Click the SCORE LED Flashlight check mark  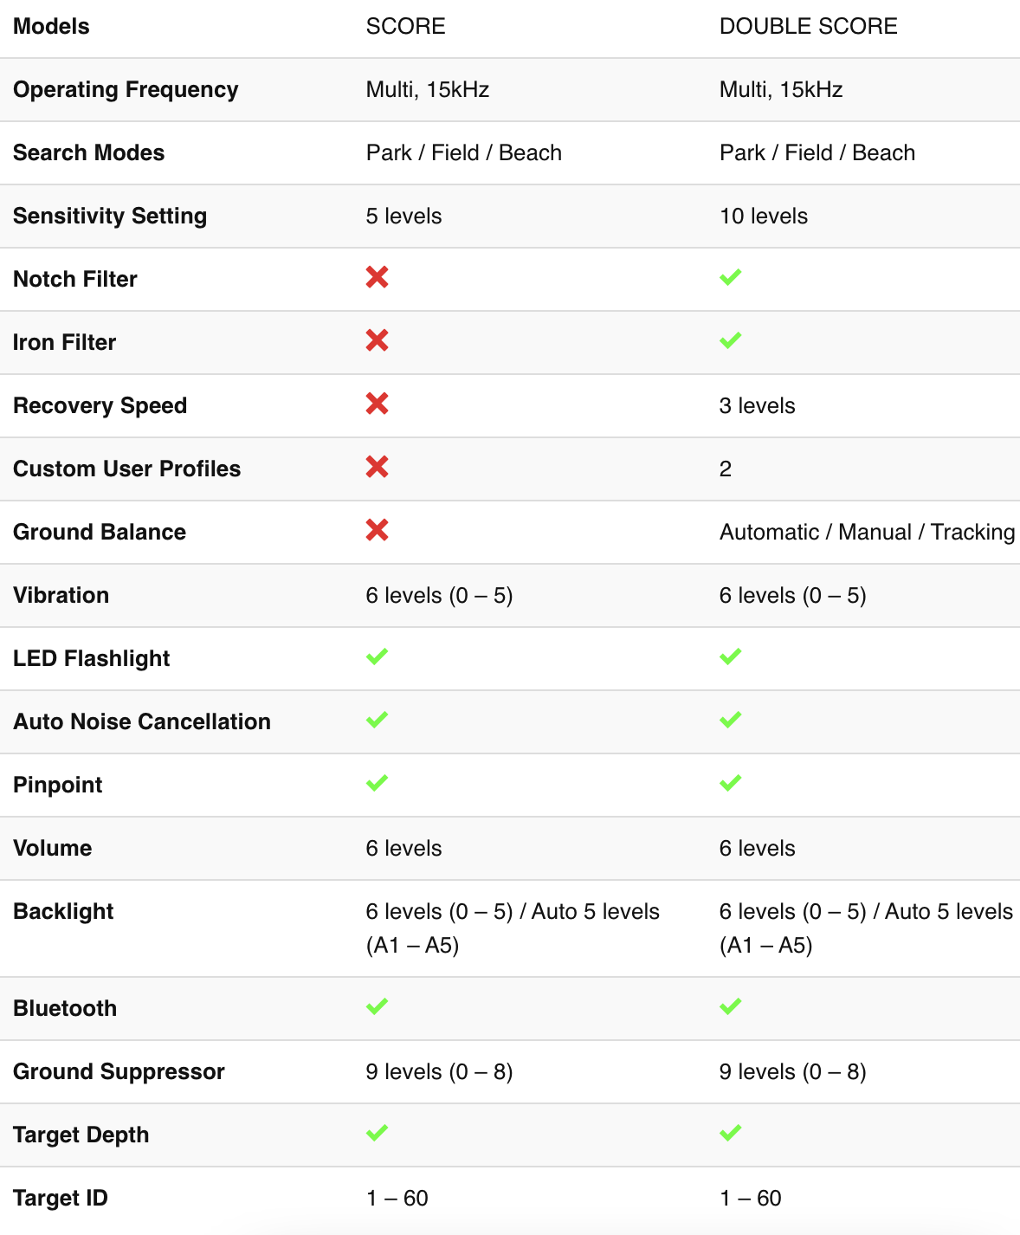tap(377, 656)
